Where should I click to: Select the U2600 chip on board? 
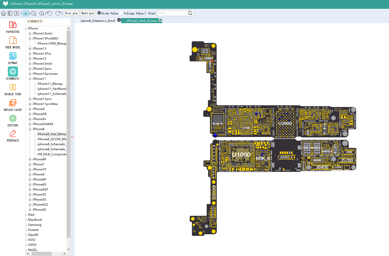285,123
